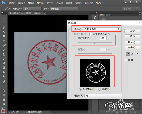
Task: Select the Polygonal Lasso tool
Action: pos(4,27)
